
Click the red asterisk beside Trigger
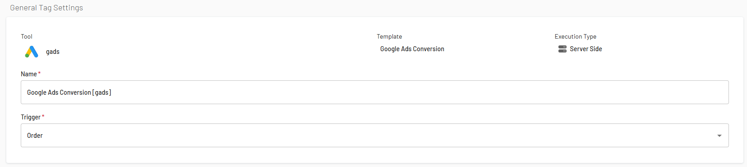point(43,116)
